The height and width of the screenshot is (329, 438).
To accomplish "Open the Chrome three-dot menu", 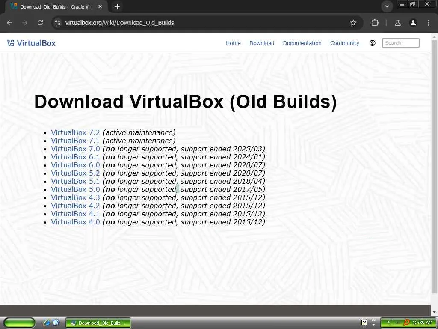I will [429, 23].
